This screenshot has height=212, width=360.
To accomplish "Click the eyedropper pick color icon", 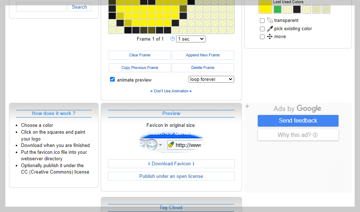I will [270, 28].
